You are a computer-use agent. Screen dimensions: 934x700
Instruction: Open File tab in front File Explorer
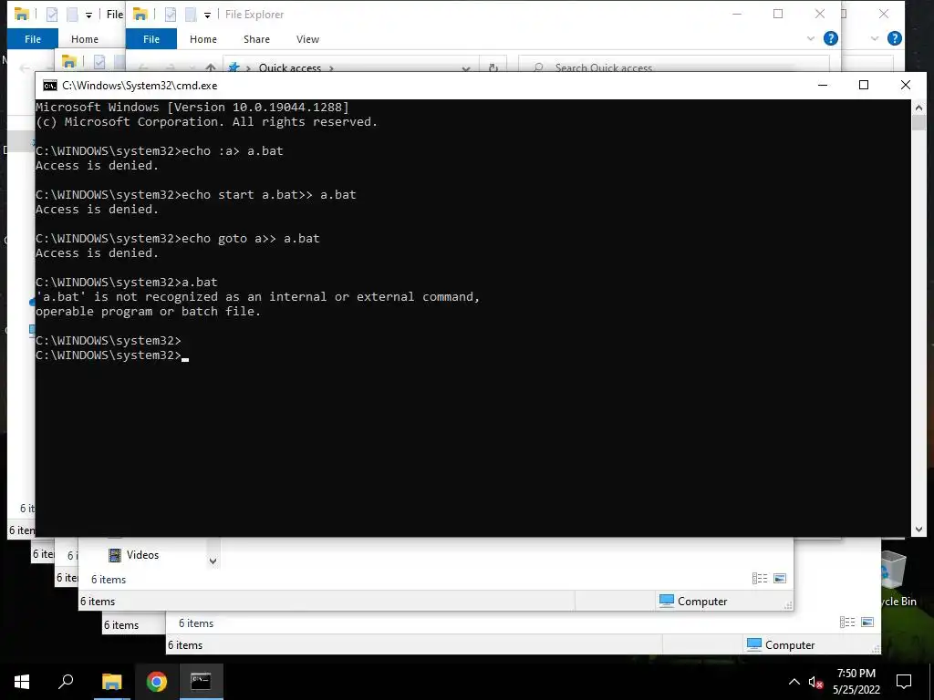(151, 38)
